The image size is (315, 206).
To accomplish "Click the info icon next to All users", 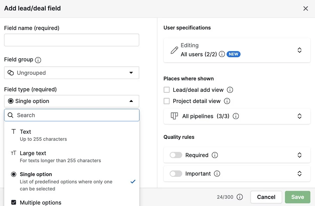I will [222, 54].
